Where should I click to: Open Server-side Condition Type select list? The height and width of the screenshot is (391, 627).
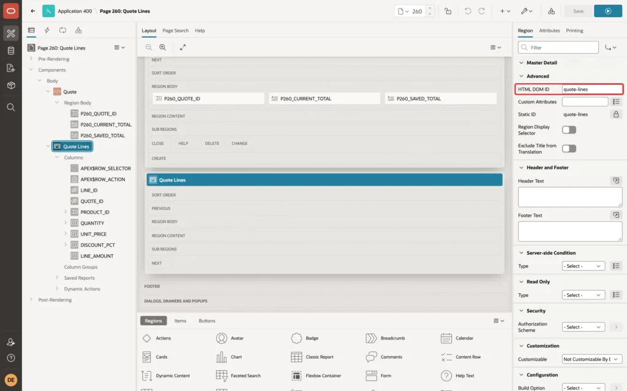pos(583,266)
